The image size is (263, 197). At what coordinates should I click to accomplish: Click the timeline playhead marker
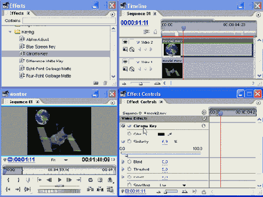pos(184,28)
